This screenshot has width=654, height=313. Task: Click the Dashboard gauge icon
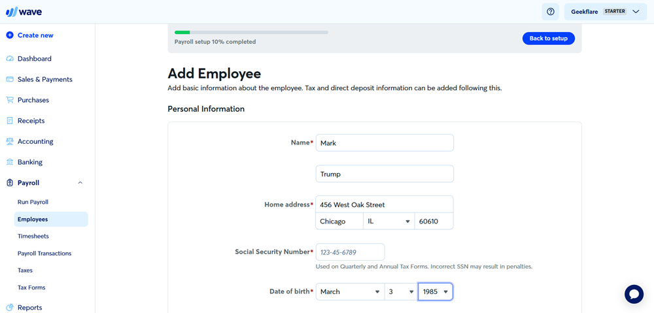[10, 59]
